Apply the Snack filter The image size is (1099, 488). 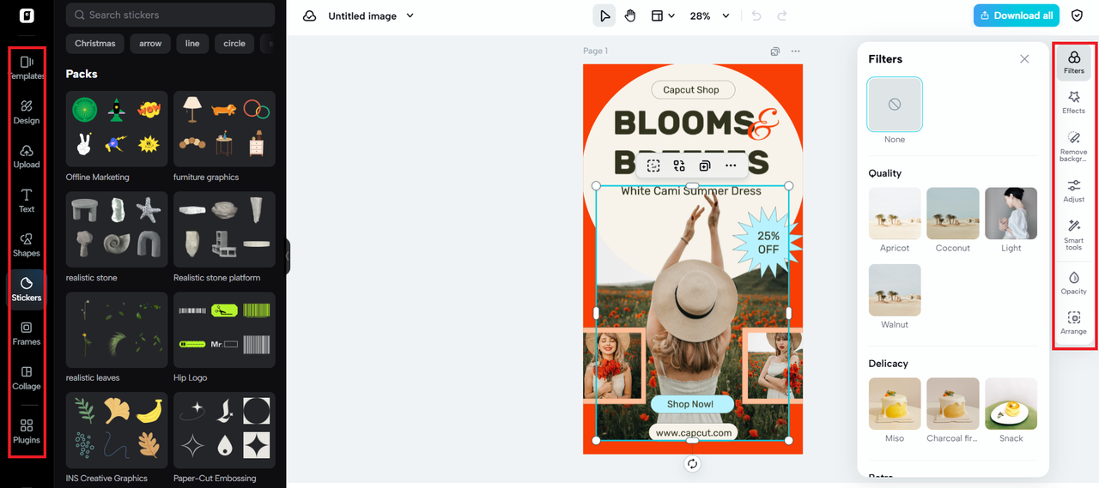coord(1011,404)
